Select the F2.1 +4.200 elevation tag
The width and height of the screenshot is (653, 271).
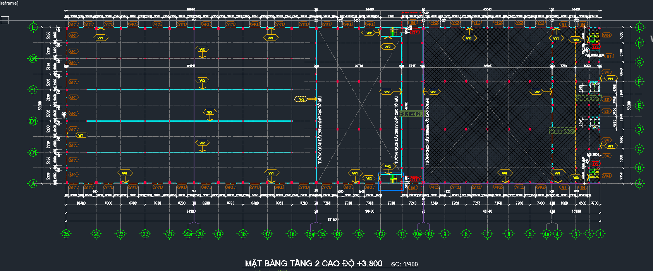pos(411,114)
